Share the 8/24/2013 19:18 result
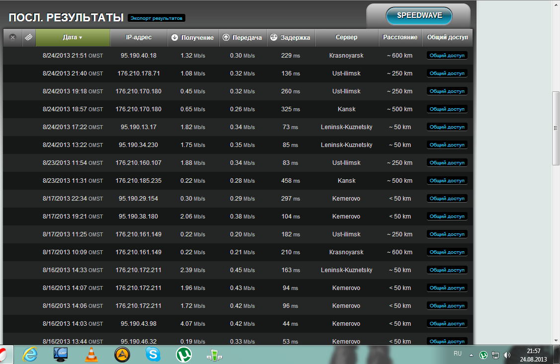 point(447,91)
